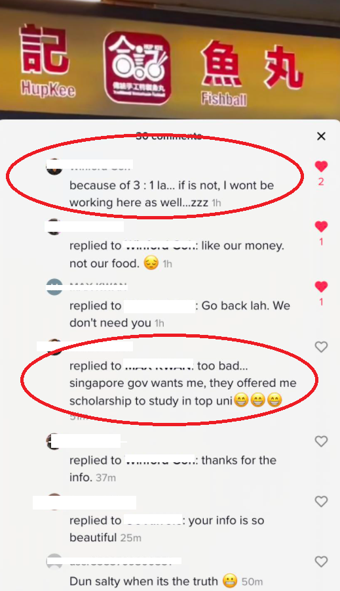Open the red HupKee logo in video
The width and height of the screenshot is (340, 591).
tap(137, 68)
